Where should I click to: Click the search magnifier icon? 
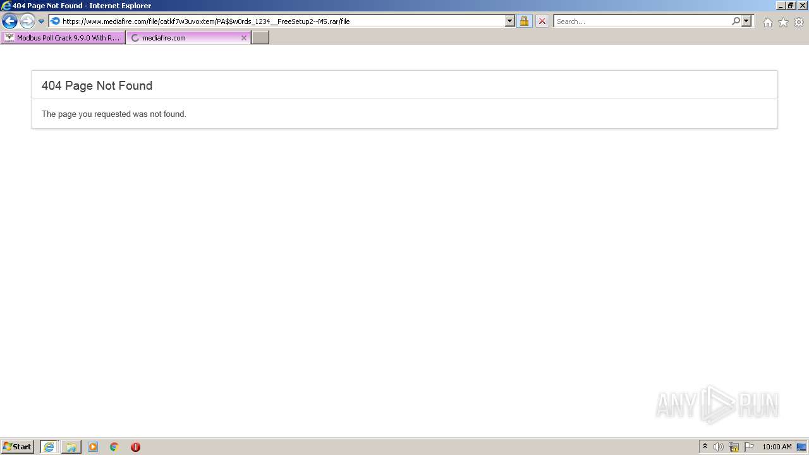(736, 21)
